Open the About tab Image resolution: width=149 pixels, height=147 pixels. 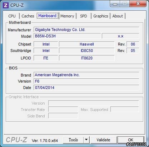(118, 16)
